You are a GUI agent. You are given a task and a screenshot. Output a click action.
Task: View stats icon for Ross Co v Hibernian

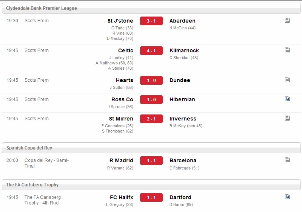coord(287,99)
